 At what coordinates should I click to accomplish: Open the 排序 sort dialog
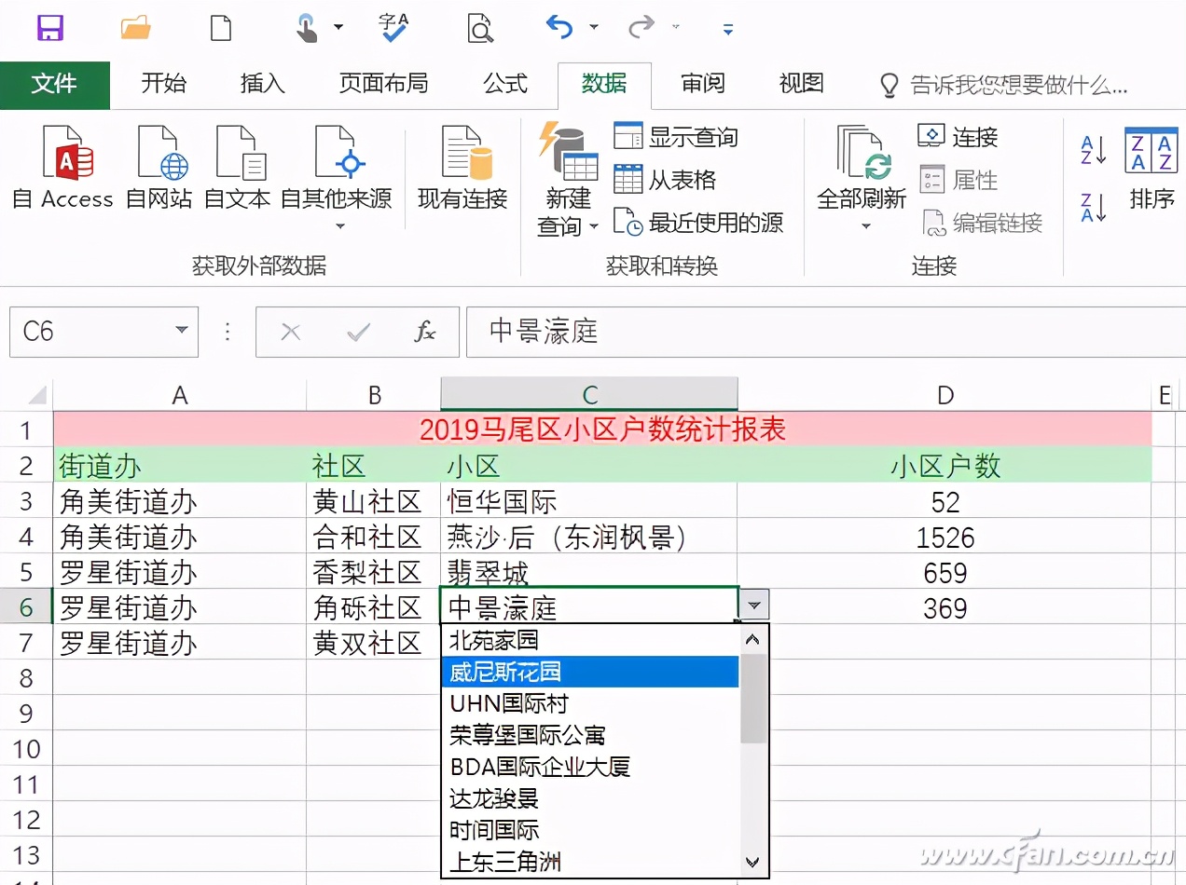tap(1152, 168)
